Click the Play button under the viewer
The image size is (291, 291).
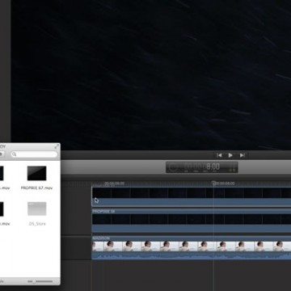point(230,155)
